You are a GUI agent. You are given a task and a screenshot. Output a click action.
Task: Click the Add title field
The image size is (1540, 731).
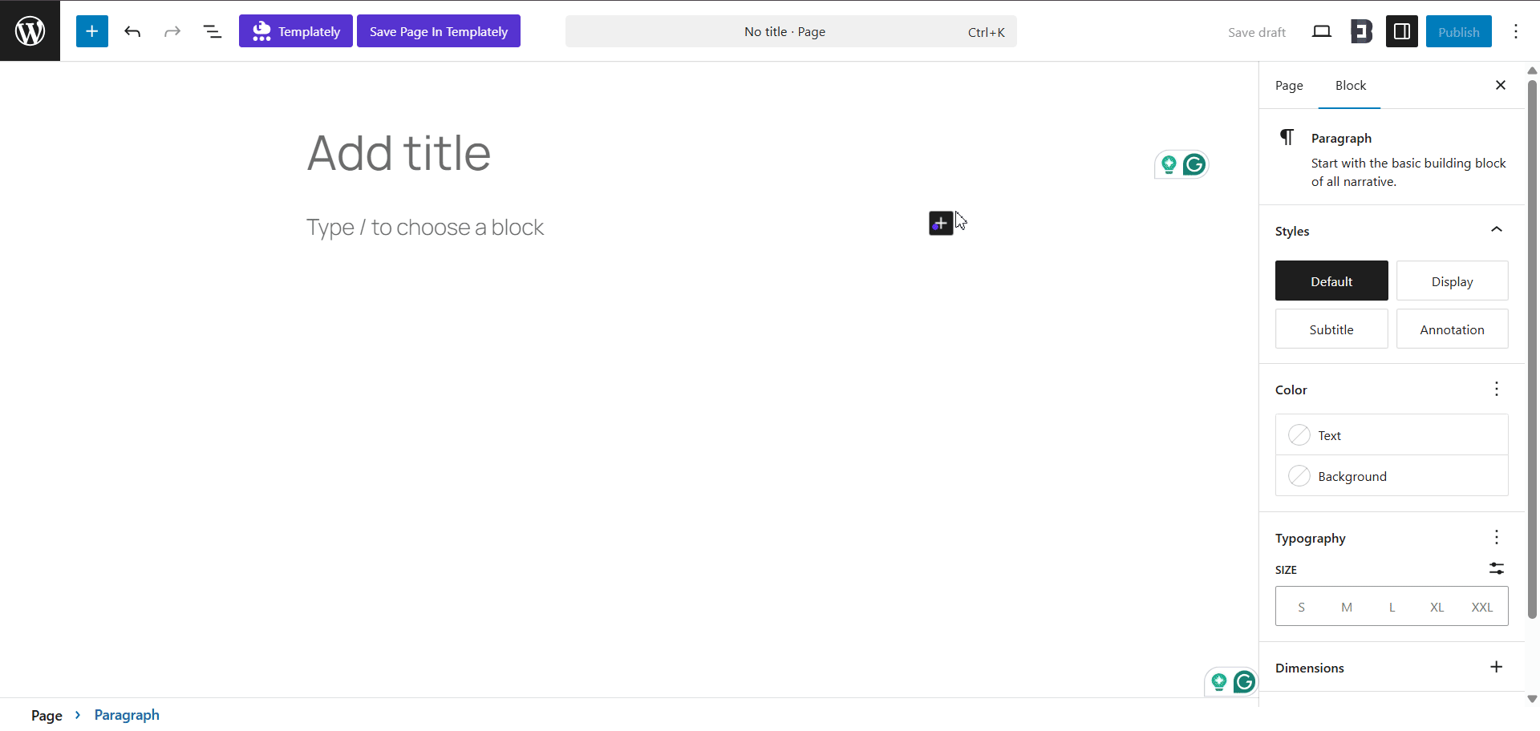click(x=399, y=153)
